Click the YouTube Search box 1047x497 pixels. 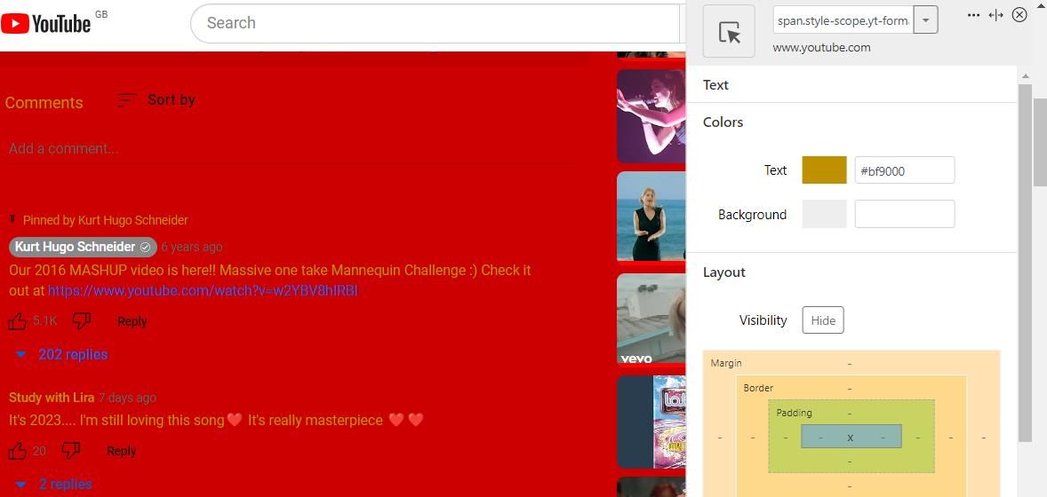434,23
